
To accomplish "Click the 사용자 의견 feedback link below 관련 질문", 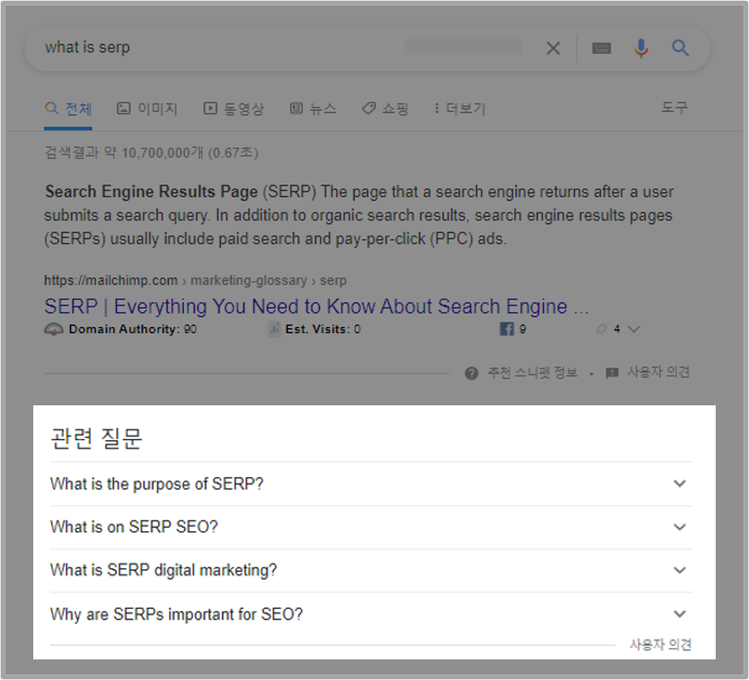I will click(660, 645).
